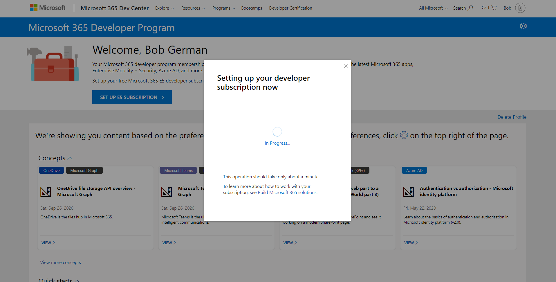Click inline gear icon in preferences sentence
556x282 pixels.
coord(404,135)
